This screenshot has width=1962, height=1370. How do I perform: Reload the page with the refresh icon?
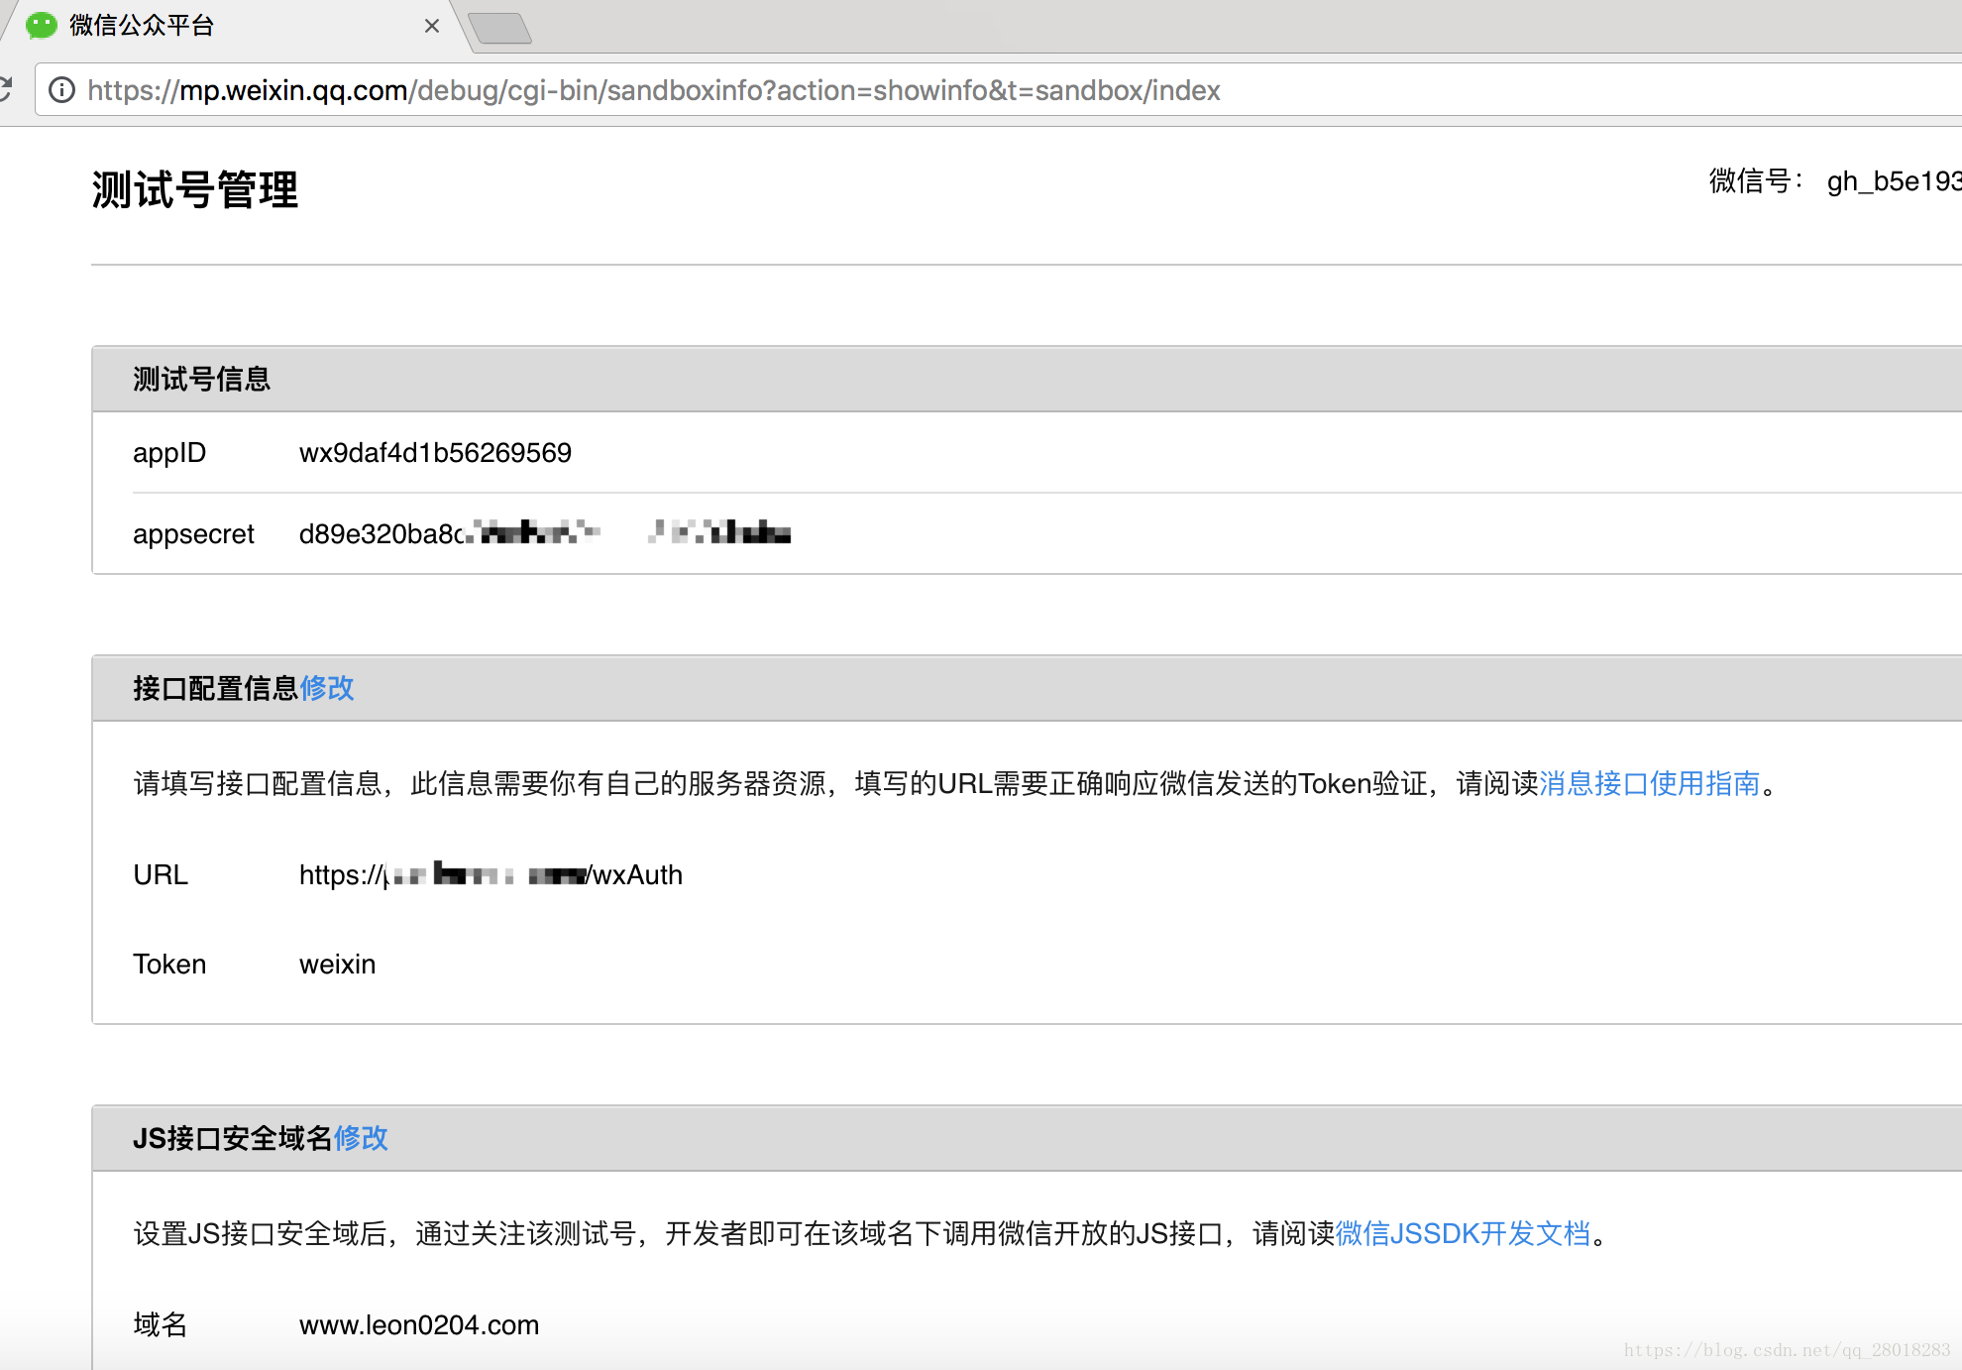tap(5, 90)
